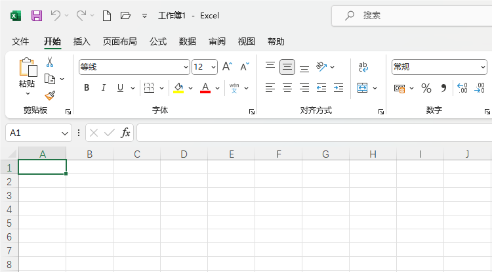Click the Cut scissors icon

pos(50,62)
